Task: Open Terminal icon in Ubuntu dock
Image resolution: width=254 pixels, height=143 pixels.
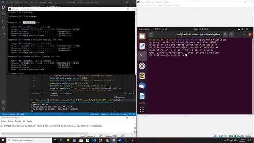Action: click(x=142, y=56)
